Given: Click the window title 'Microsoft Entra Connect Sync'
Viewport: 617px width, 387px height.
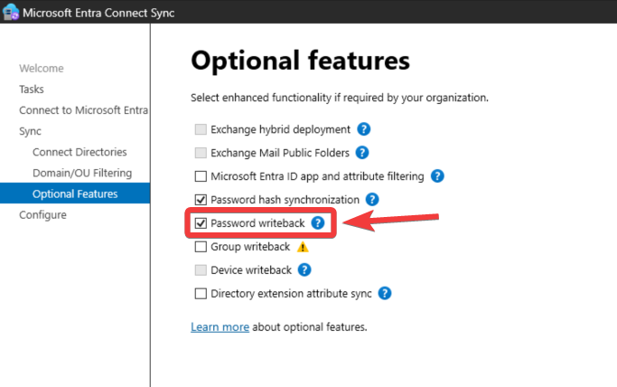Looking at the screenshot, I should 98,13.
